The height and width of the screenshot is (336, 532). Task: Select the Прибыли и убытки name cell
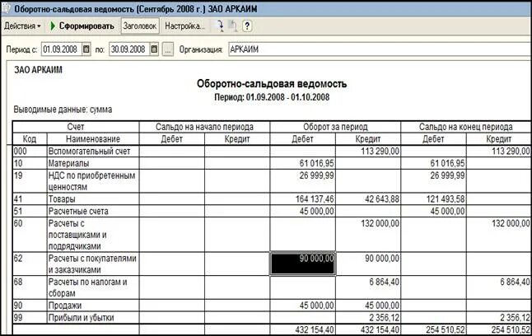pos(92,318)
